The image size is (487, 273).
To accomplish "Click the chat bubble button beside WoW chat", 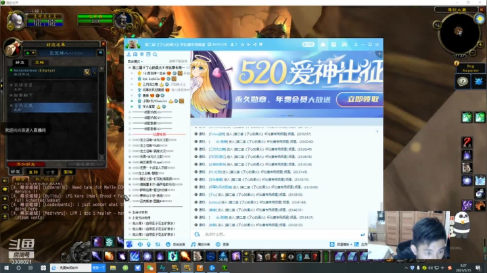I will click(5, 189).
